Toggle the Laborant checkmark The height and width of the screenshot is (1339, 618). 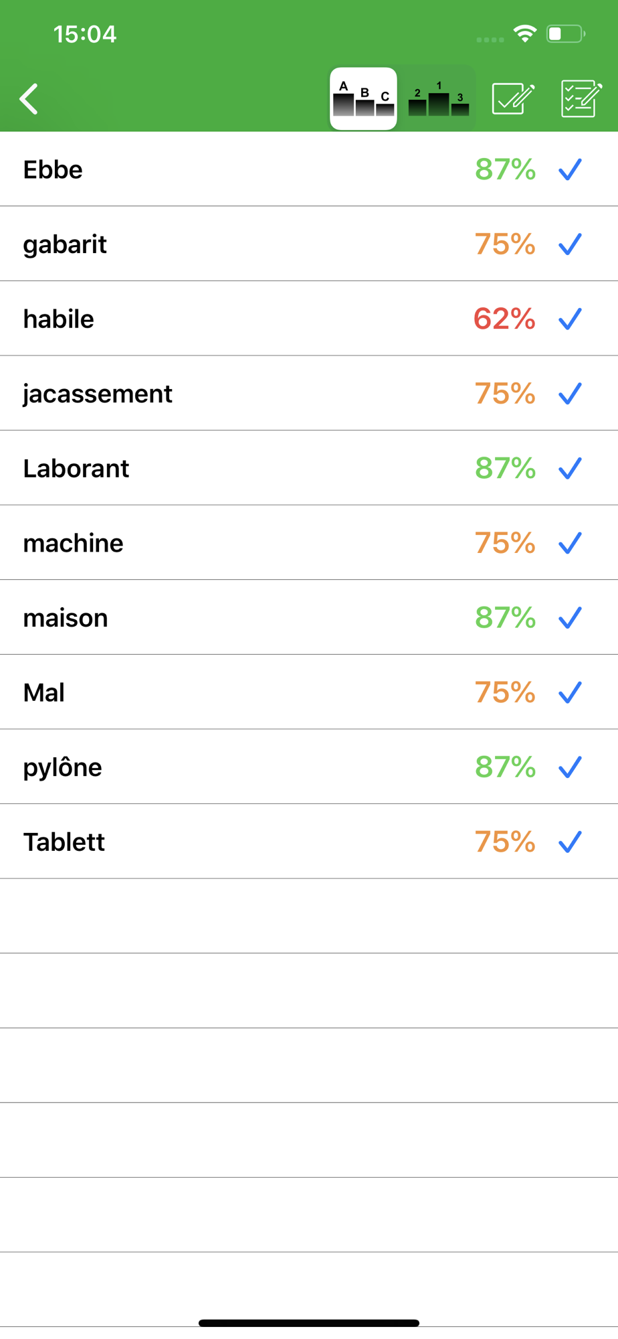tap(570, 469)
